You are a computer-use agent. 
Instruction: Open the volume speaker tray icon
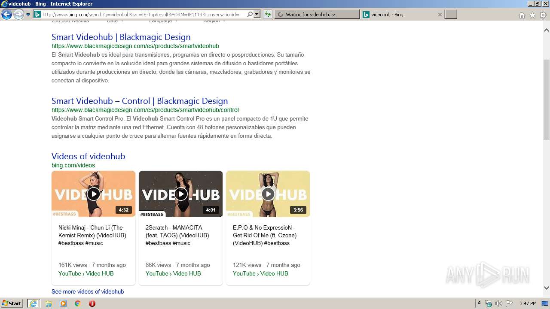point(499,303)
